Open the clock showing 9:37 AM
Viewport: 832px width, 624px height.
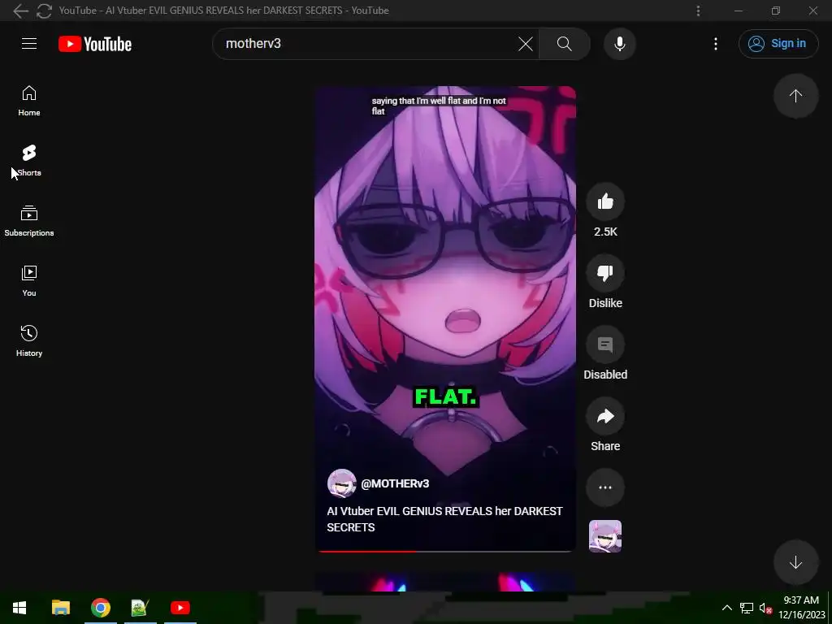[x=802, y=608]
